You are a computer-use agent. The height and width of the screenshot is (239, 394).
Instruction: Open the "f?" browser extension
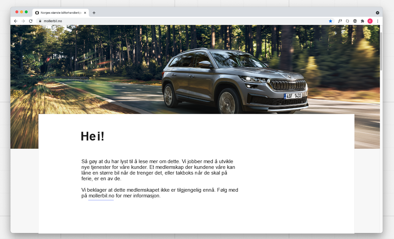pos(340,21)
